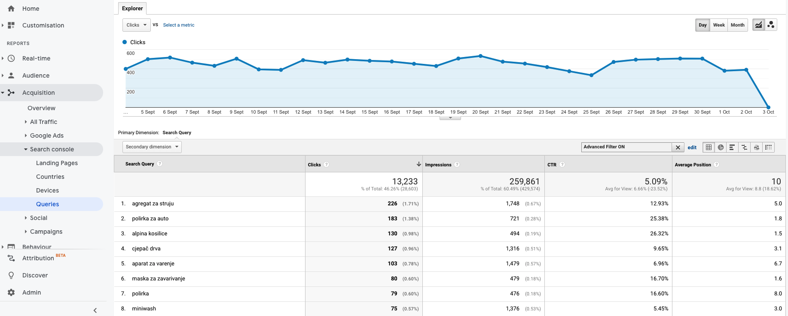Show help for the Search Query column

coord(160,164)
